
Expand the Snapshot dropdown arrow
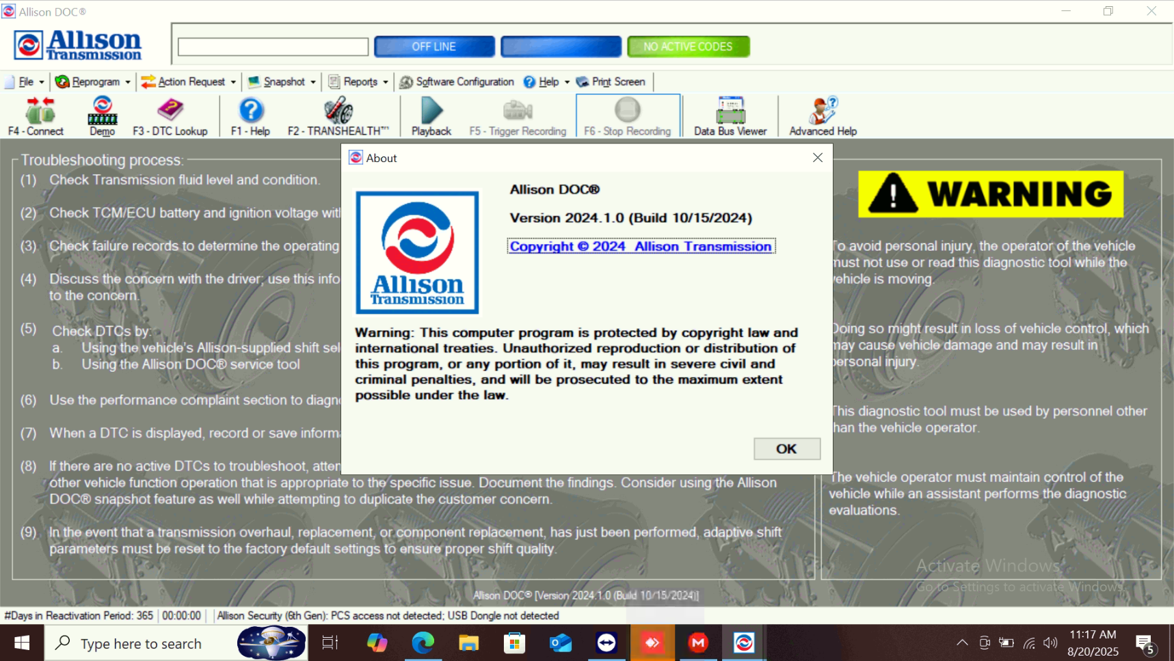(x=313, y=82)
